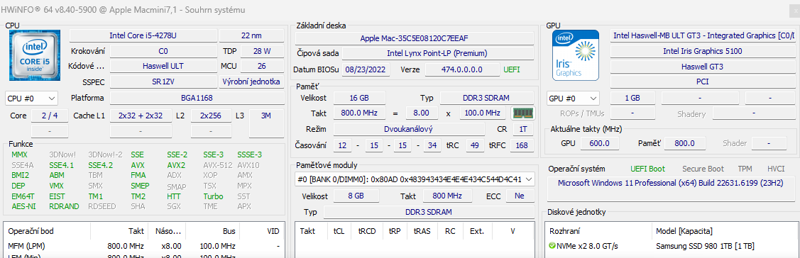Click the Dvoukanálový mode field
Image resolution: width=800 pixels, height=258 pixels.
(x=409, y=129)
